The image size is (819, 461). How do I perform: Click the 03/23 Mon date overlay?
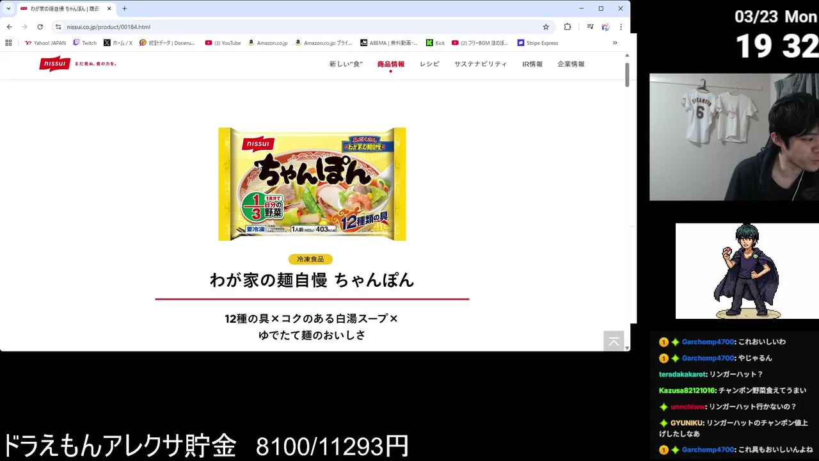tap(776, 17)
